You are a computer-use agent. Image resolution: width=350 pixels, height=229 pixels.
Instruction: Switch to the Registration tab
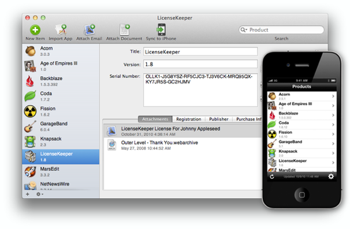click(x=189, y=119)
